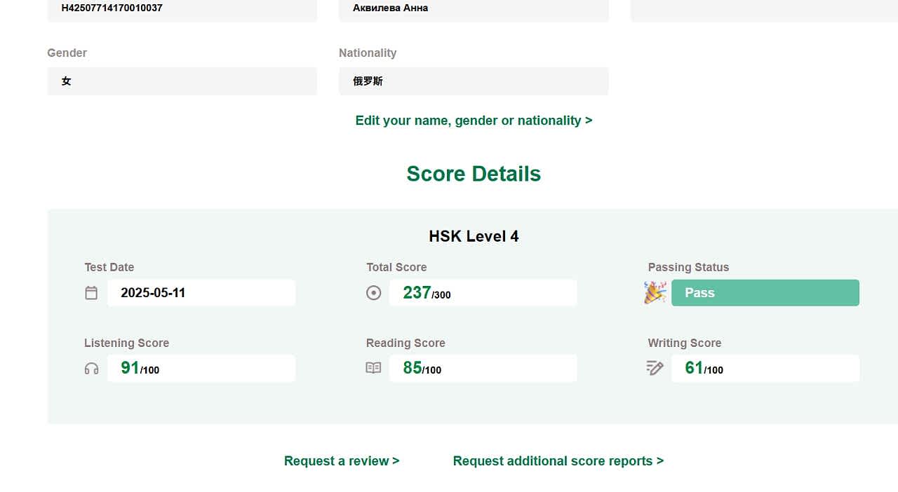This screenshot has height=492, width=898.
Task: Click the Listening Score label
Action: (126, 343)
